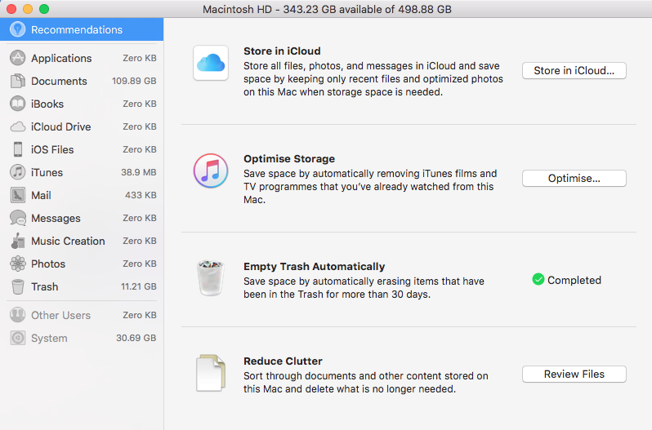
Task: Click the yellow minimize window button
Action: point(28,9)
